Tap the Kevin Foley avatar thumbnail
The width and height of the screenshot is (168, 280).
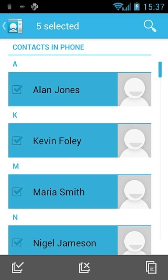[134, 140]
